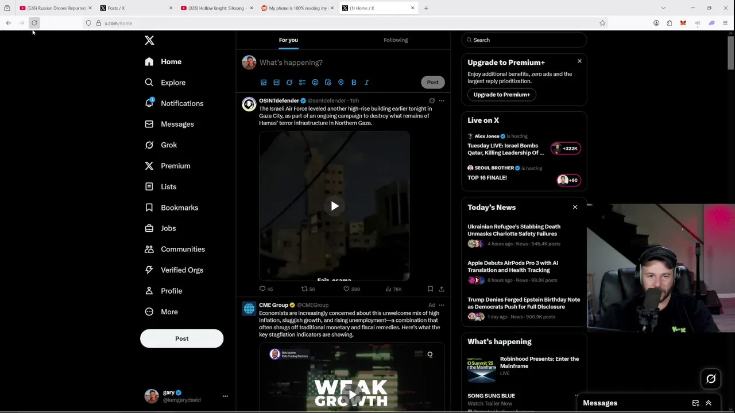Play the OSINTdefender video

[x=334, y=206]
